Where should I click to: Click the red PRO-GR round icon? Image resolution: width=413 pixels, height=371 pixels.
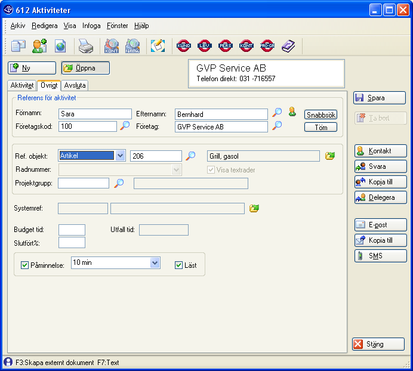pos(267,45)
